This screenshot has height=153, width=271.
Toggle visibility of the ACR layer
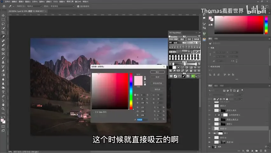coord(210,147)
